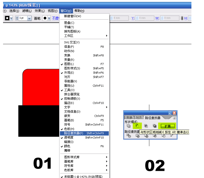Select checked document 未标题-1 @ 142%
The image size is (204, 178).
(84, 177)
